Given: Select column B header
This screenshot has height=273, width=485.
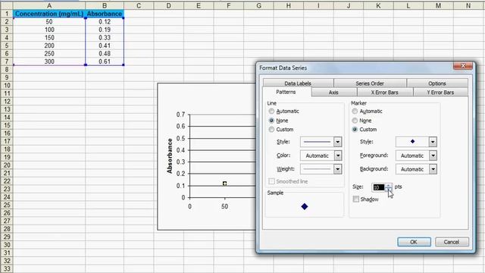Looking at the screenshot, I should 105,6.
